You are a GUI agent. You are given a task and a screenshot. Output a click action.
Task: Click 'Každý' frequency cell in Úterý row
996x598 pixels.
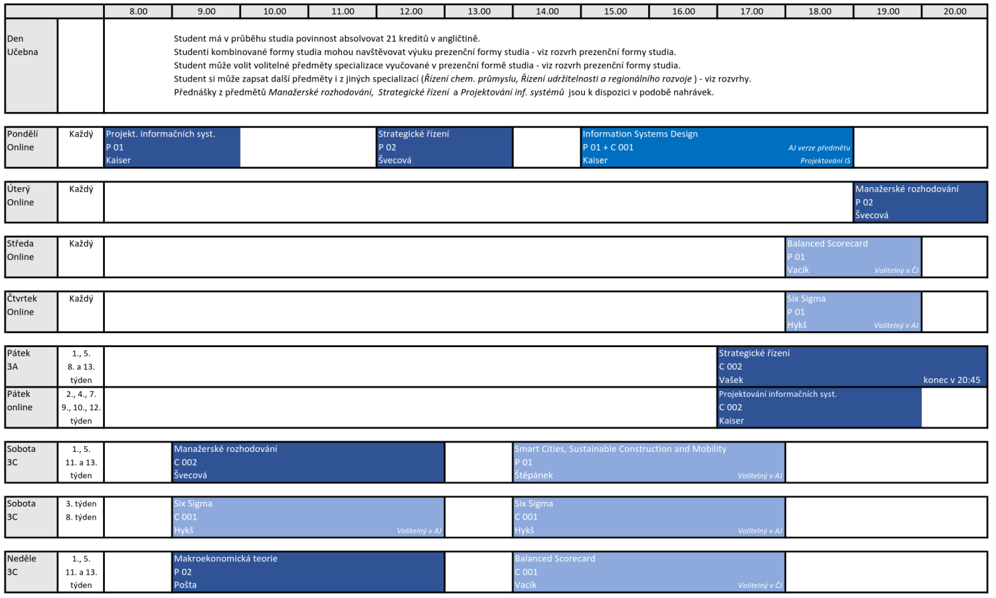pyautogui.click(x=81, y=202)
